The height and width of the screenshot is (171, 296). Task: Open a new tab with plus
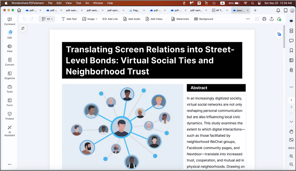(255, 10)
